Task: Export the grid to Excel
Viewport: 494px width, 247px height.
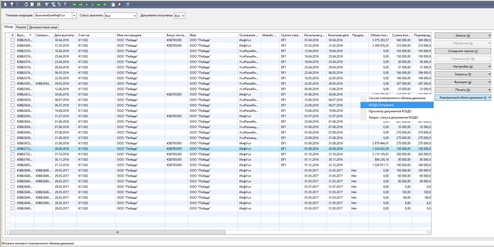Action: [39, 5]
